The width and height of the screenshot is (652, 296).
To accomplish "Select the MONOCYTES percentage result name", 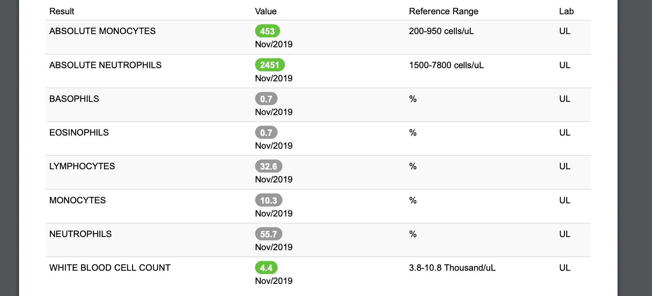I will [x=78, y=200].
